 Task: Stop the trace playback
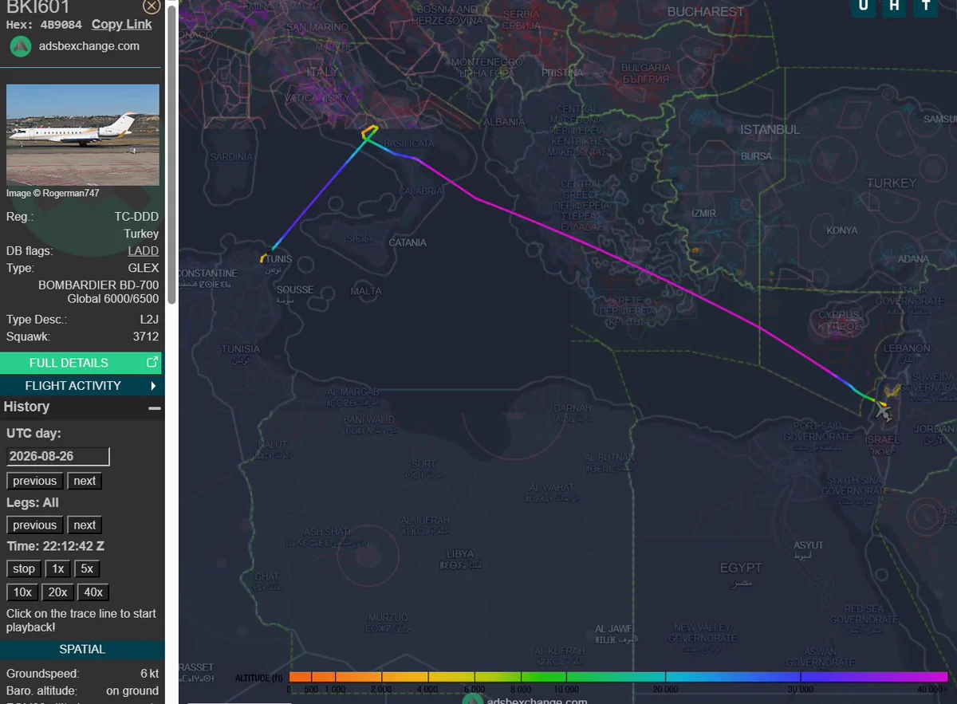24,569
